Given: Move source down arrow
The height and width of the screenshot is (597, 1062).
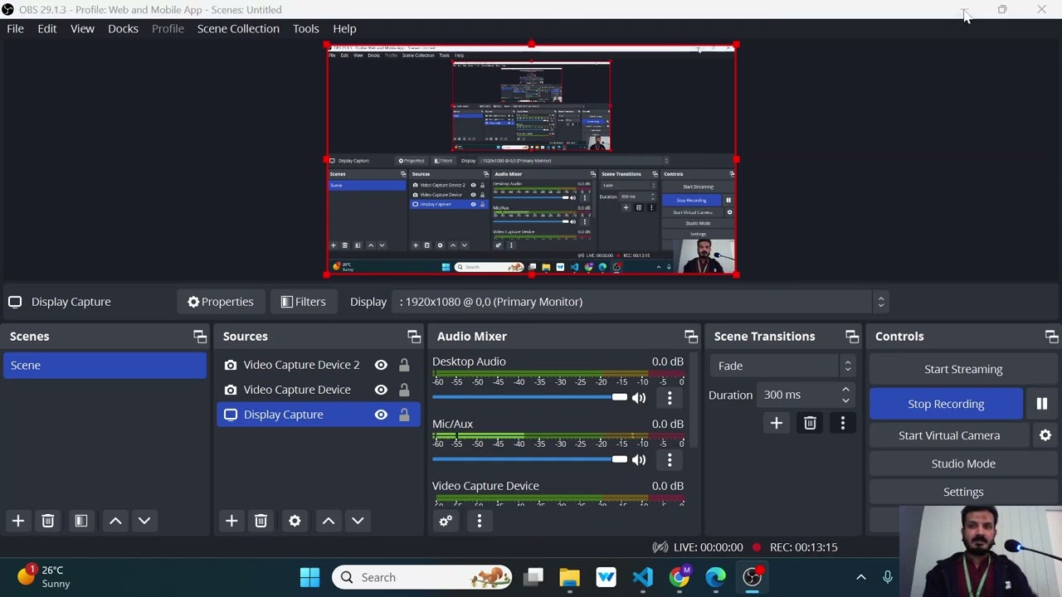Looking at the screenshot, I should click(x=358, y=521).
